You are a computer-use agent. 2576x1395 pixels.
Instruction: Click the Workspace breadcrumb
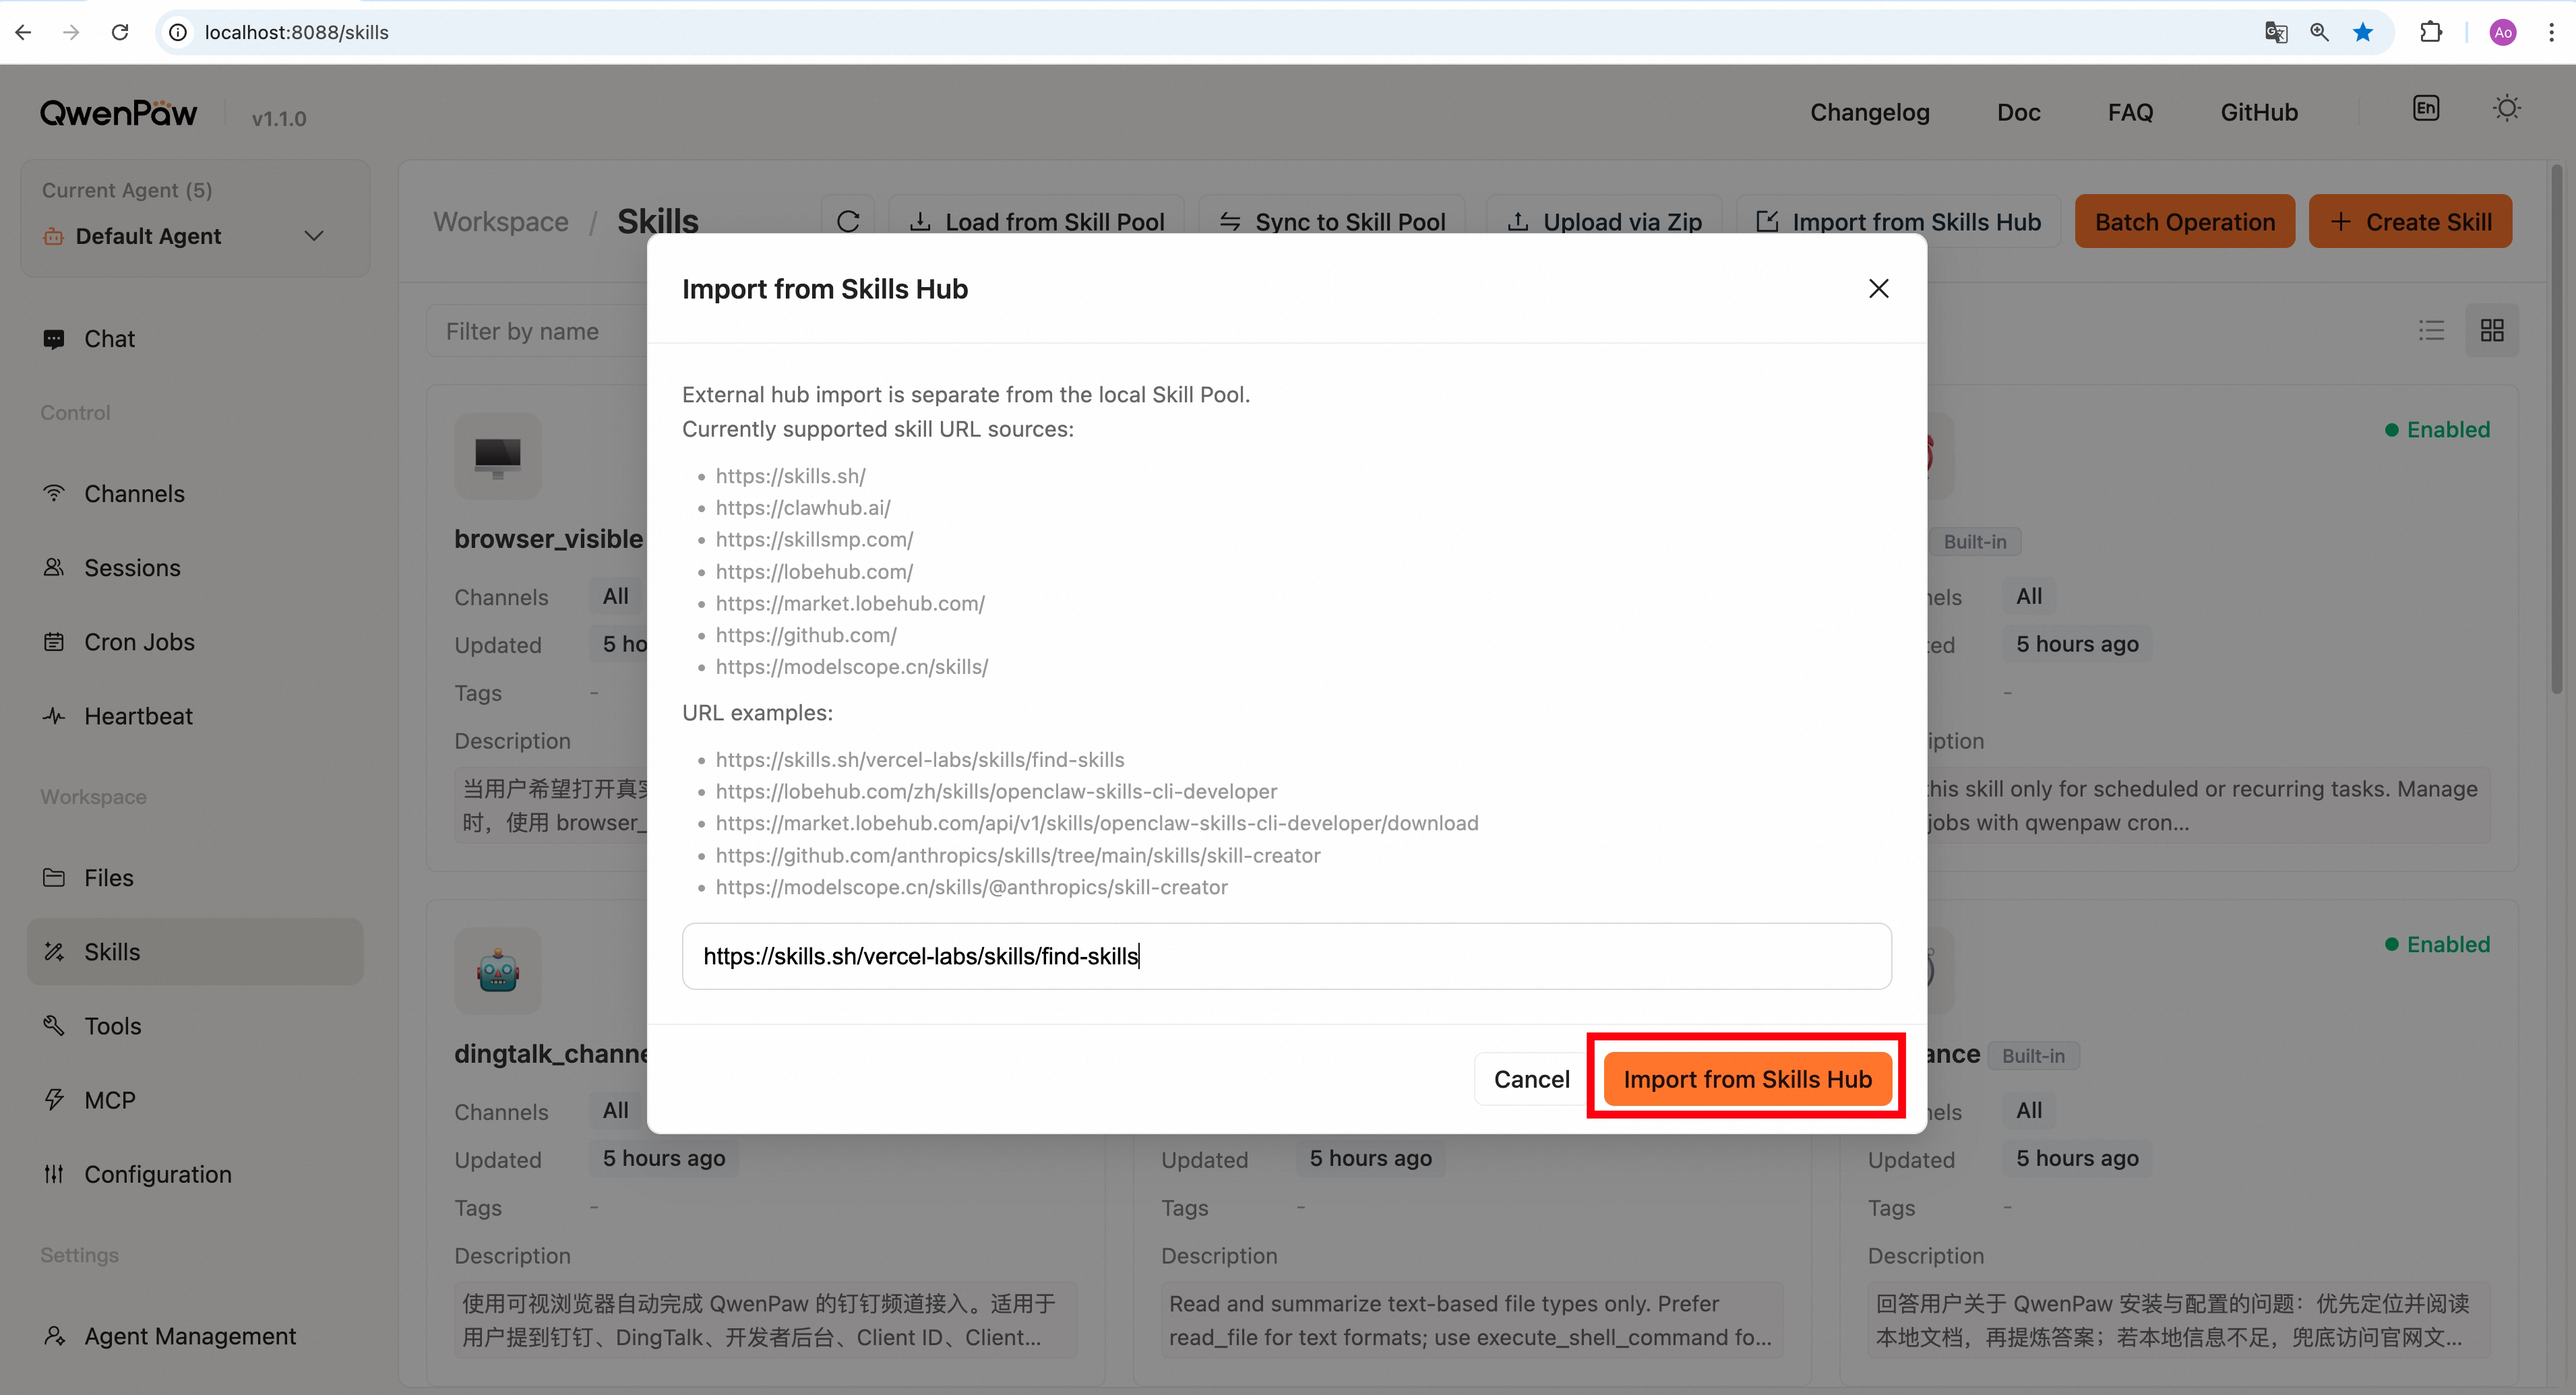pos(500,221)
